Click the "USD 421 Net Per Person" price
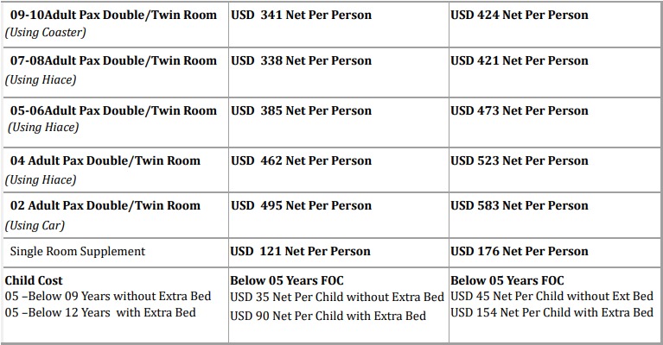This screenshot has height=345, width=663. [x=520, y=60]
